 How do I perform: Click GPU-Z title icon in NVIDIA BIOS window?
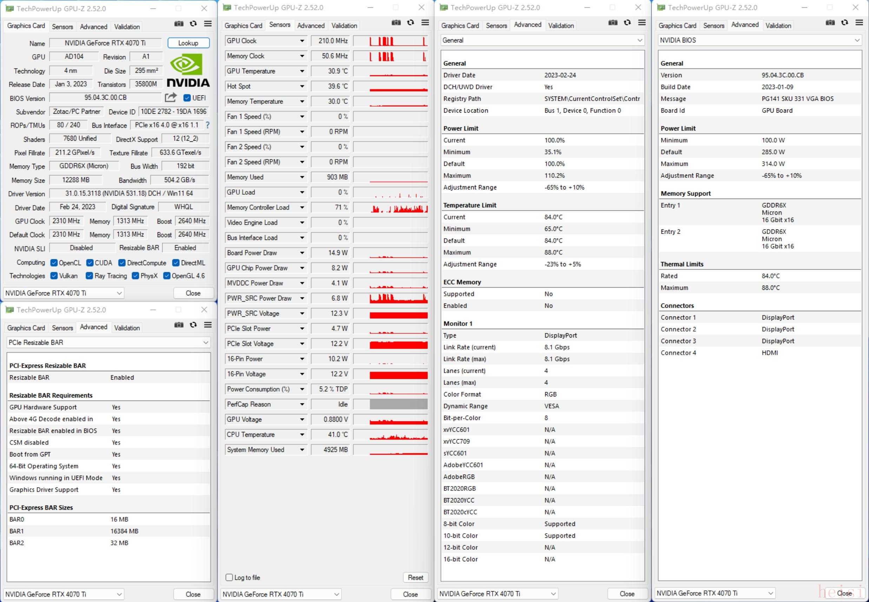coord(661,7)
